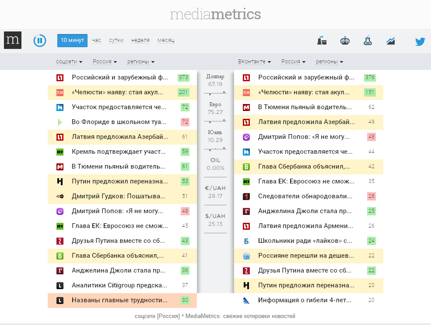
Task: Click source icon beside left 'Друзья Путина' row
Action: tap(60, 241)
